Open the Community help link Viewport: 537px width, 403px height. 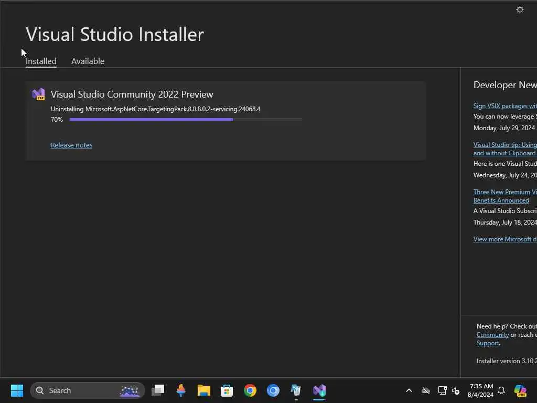point(492,335)
